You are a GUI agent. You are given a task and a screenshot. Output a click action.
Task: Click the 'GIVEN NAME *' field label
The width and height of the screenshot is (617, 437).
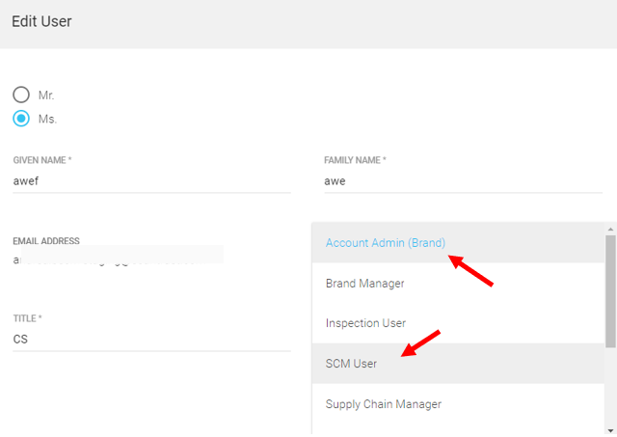click(43, 159)
